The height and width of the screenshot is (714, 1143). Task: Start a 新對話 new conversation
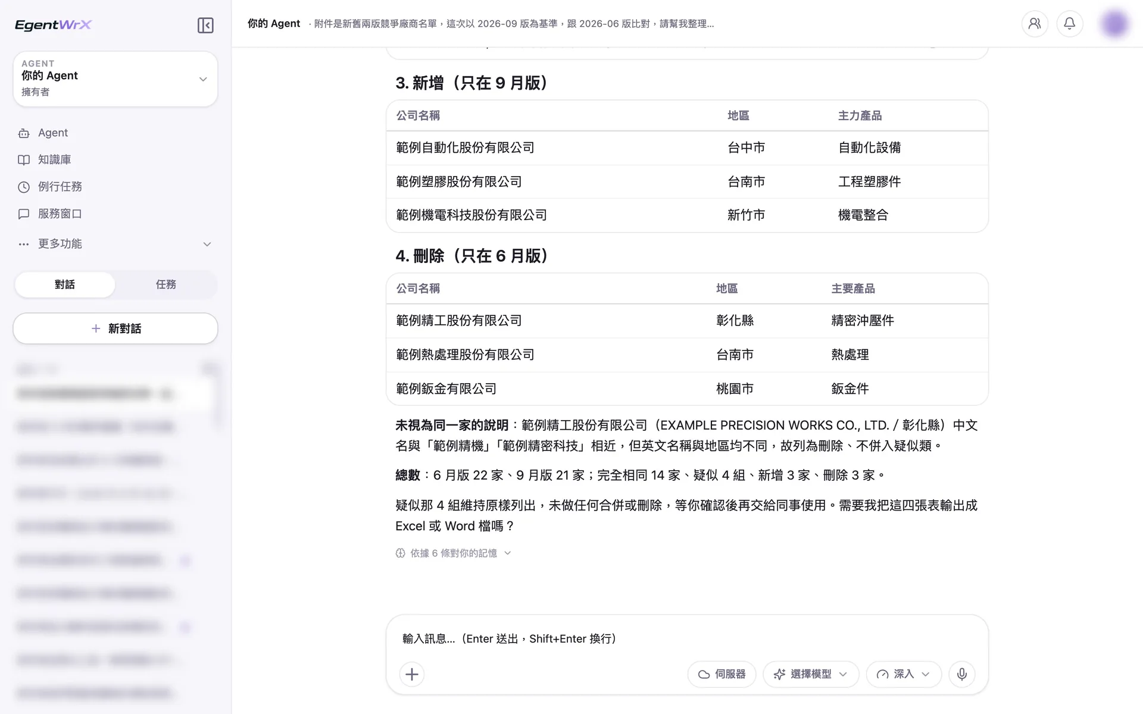[115, 328]
